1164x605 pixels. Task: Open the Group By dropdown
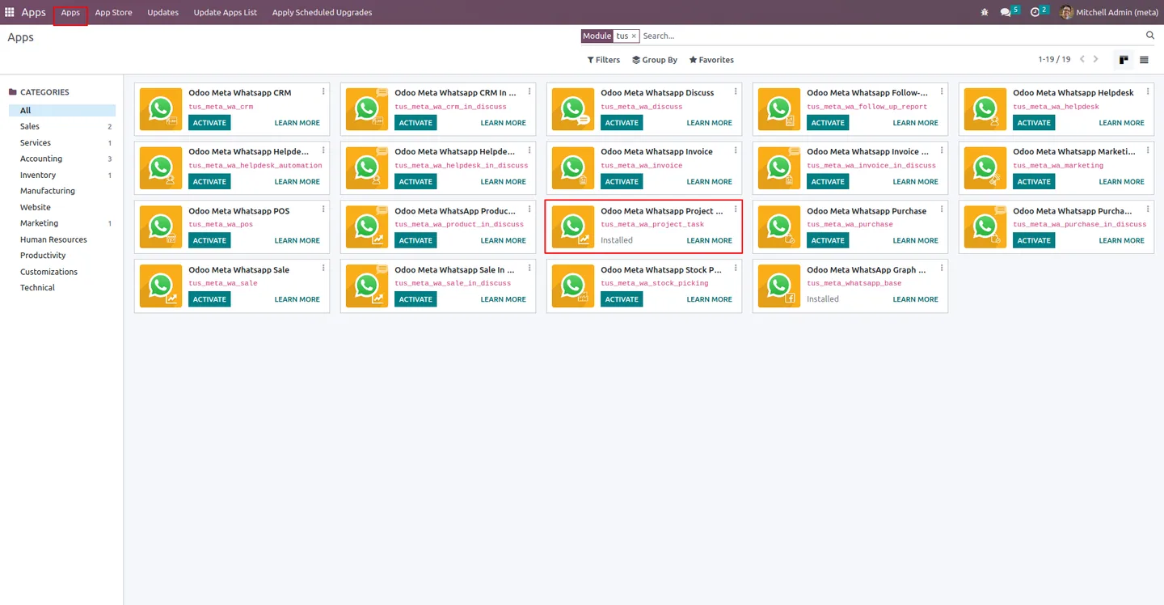[655, 60]
